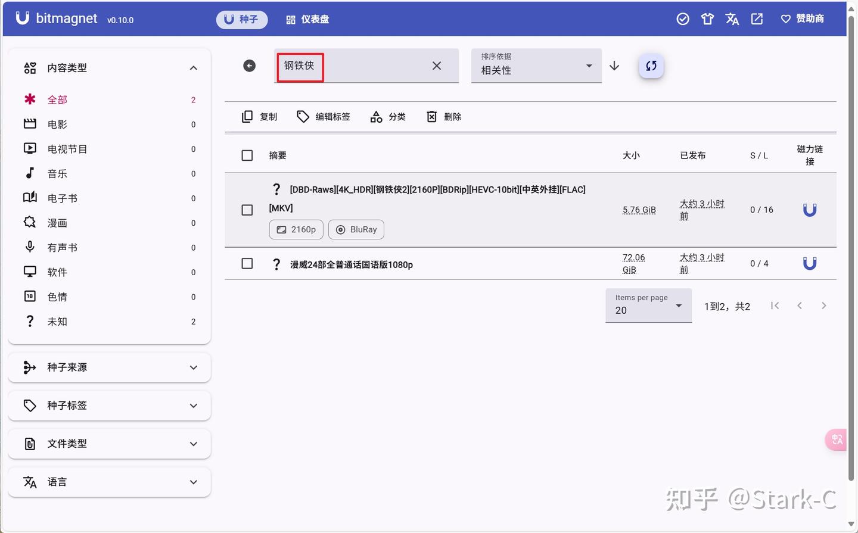Clear the search field with X
Viewport: 858px width, 533px height.
pyautogui.click(x=437, y=66)
